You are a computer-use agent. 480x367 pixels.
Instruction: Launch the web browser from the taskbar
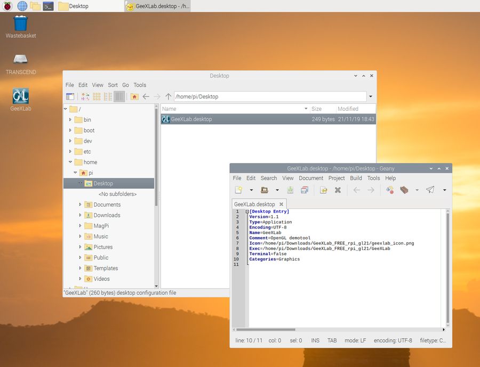pyautogui.click(x=22, y=6)
